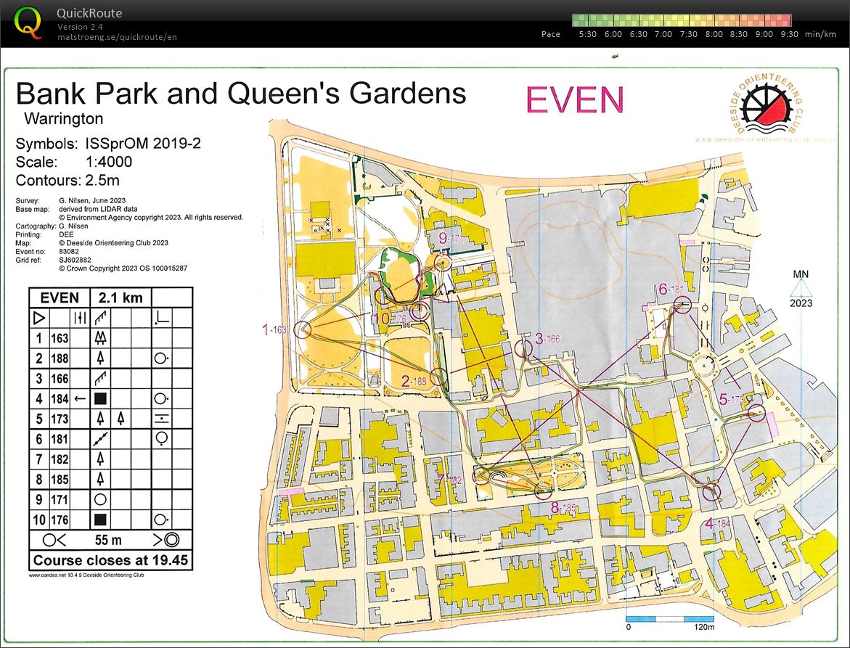Click control circle 6-181 on the map

pos(682,305)
